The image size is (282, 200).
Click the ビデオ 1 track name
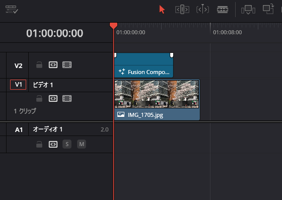(43, 85)
